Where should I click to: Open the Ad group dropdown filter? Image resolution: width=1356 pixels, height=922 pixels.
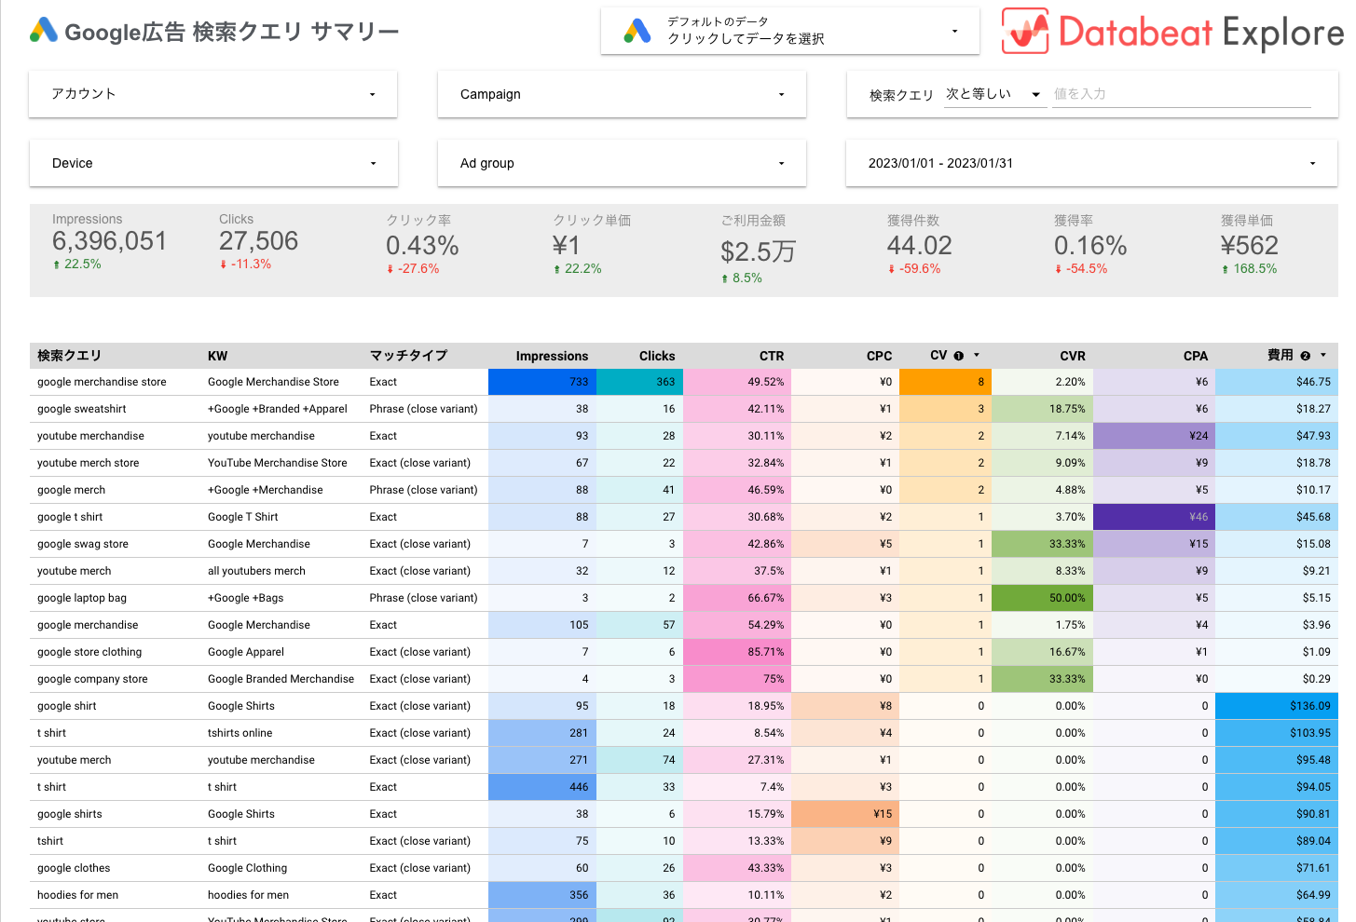pyautogui.click(x=622, y=163)
